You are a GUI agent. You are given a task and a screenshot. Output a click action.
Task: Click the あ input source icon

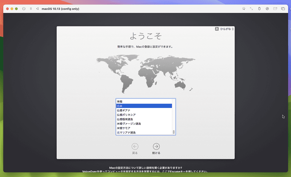point(217,29)
